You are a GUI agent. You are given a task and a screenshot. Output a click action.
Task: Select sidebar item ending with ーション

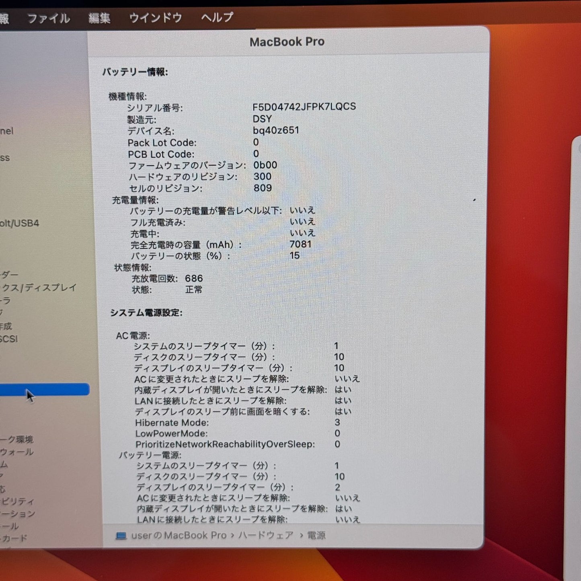click(18, 513)
